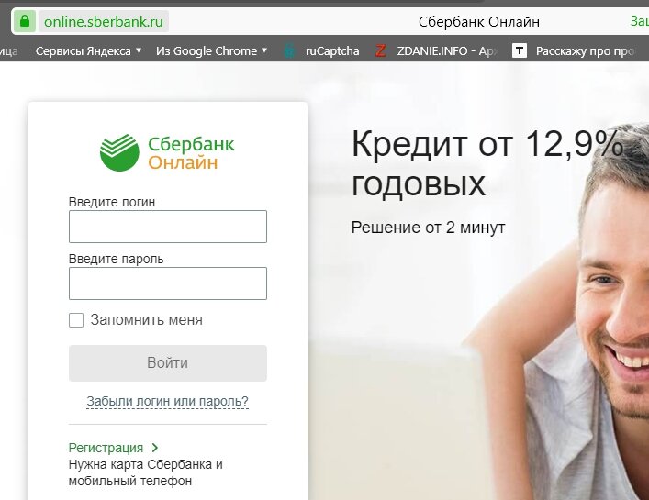The image size is (649, 500).
Task: Click the T favicon of Расскажу bookmark
Action: pyautogui.click(x=519, y=50)
